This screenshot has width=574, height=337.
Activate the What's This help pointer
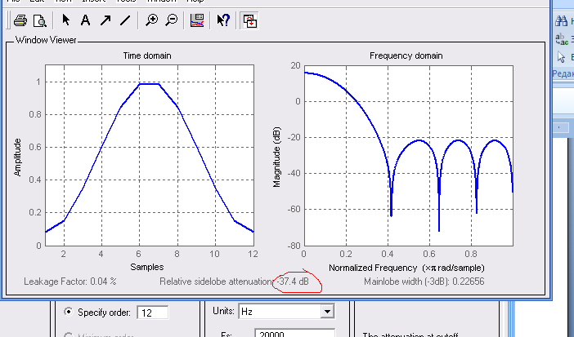[223, 20]
